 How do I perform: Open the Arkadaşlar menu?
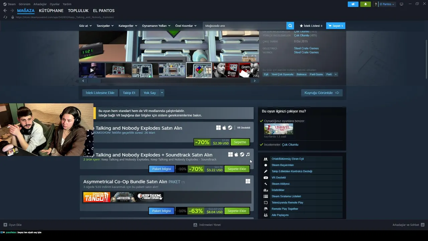[40, 4]
